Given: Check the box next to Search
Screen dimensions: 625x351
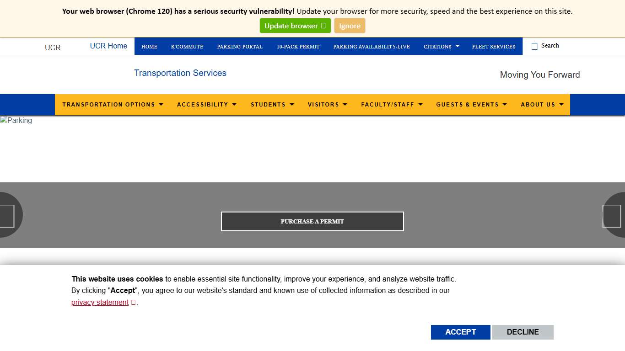Looking at the screenshot, I should [x=534, y=46].
